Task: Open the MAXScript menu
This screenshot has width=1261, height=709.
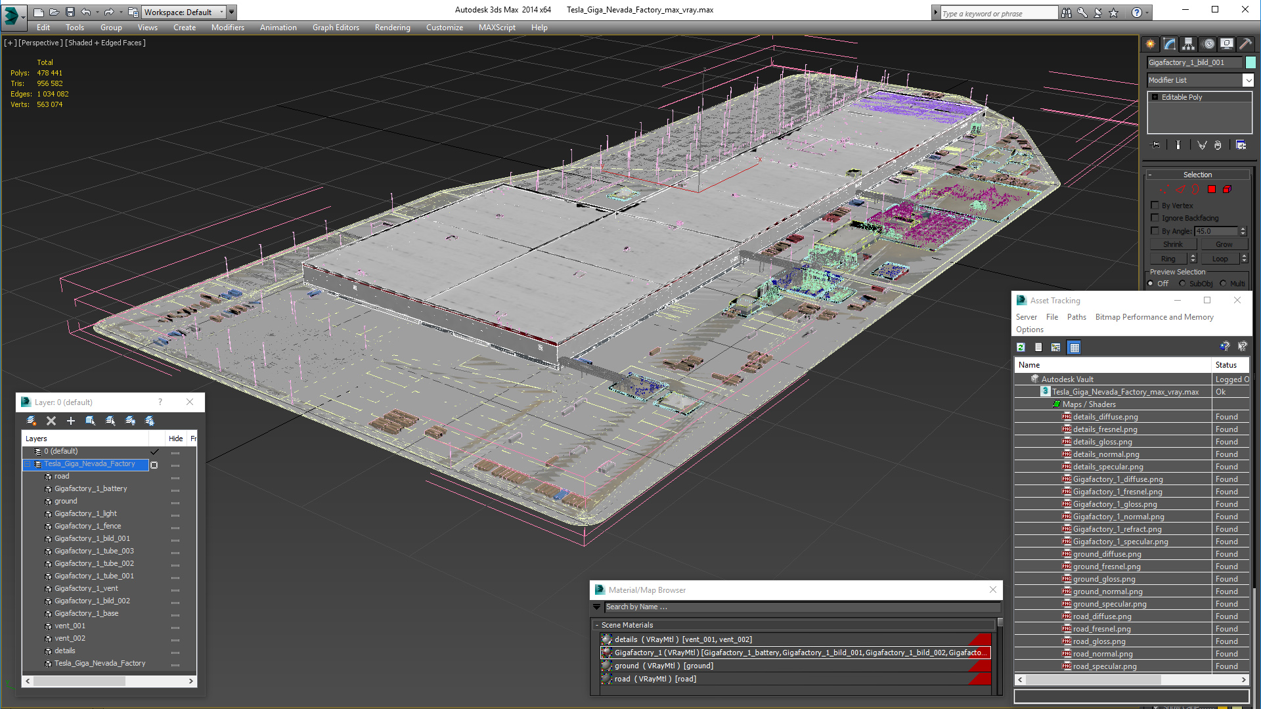Action: (x=497, y=28)
